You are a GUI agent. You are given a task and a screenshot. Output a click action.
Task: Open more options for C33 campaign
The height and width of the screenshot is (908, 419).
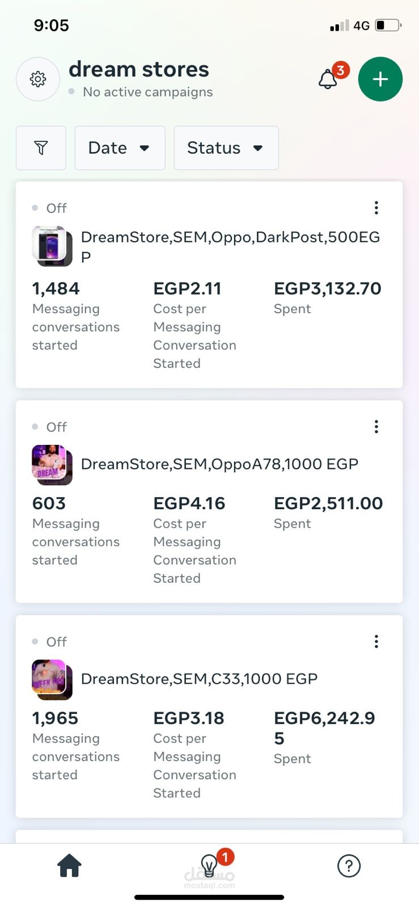tap(376, 641)
